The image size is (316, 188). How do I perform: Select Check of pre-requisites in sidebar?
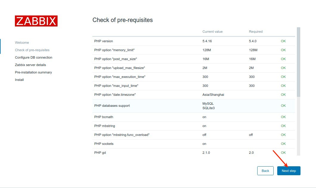pyautogui.click(x=32, y=50)
